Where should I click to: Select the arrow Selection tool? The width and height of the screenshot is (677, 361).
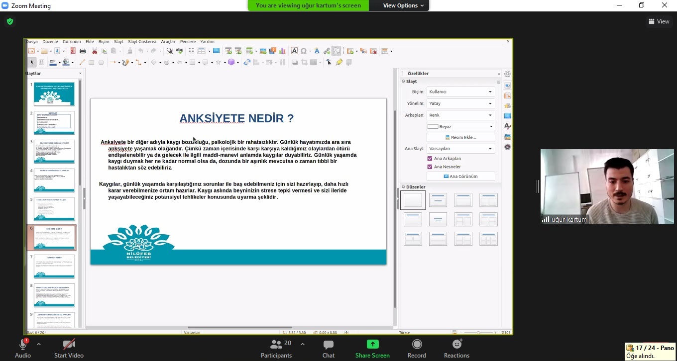(x=32, y=62)
